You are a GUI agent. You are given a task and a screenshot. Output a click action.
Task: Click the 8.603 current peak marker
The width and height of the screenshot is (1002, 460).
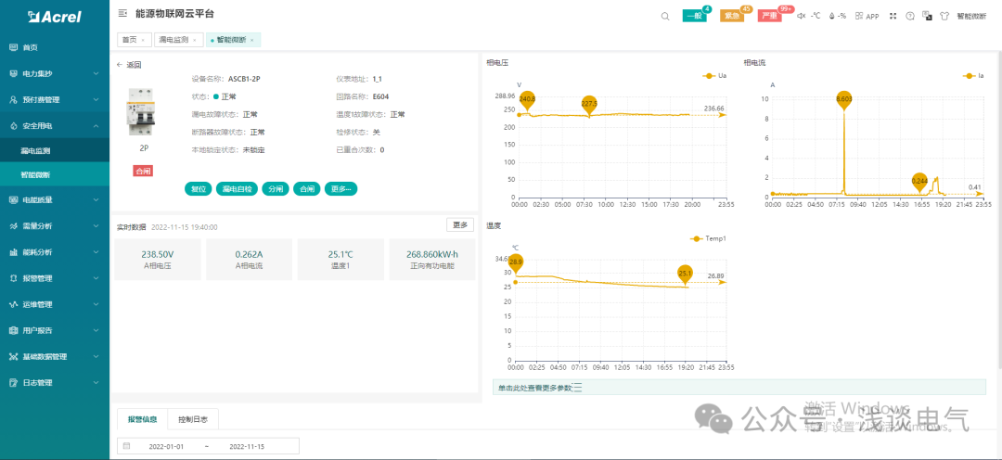tap(844, 99)
